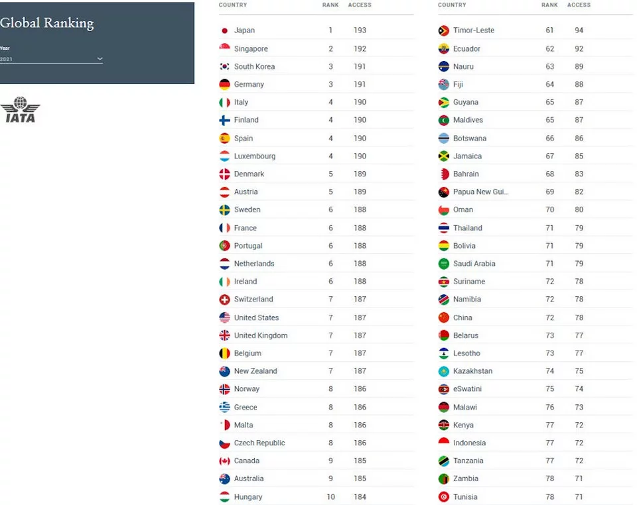Select the Hungary row
This screenshot has height=505, width=637.
pos(316,497)
